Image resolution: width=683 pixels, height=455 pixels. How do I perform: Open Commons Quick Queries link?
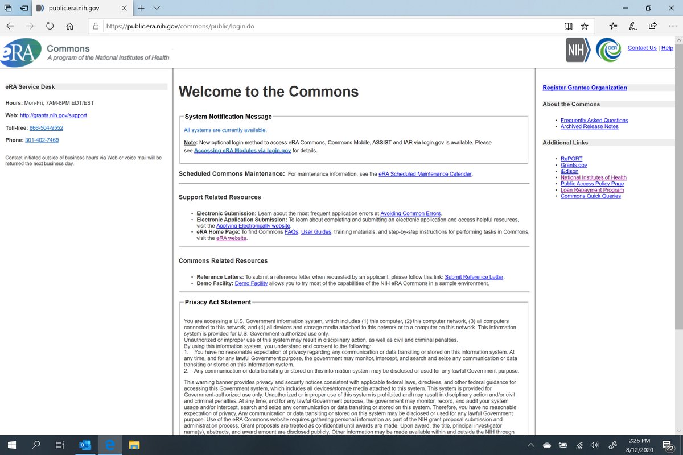(x=591, y=196)
